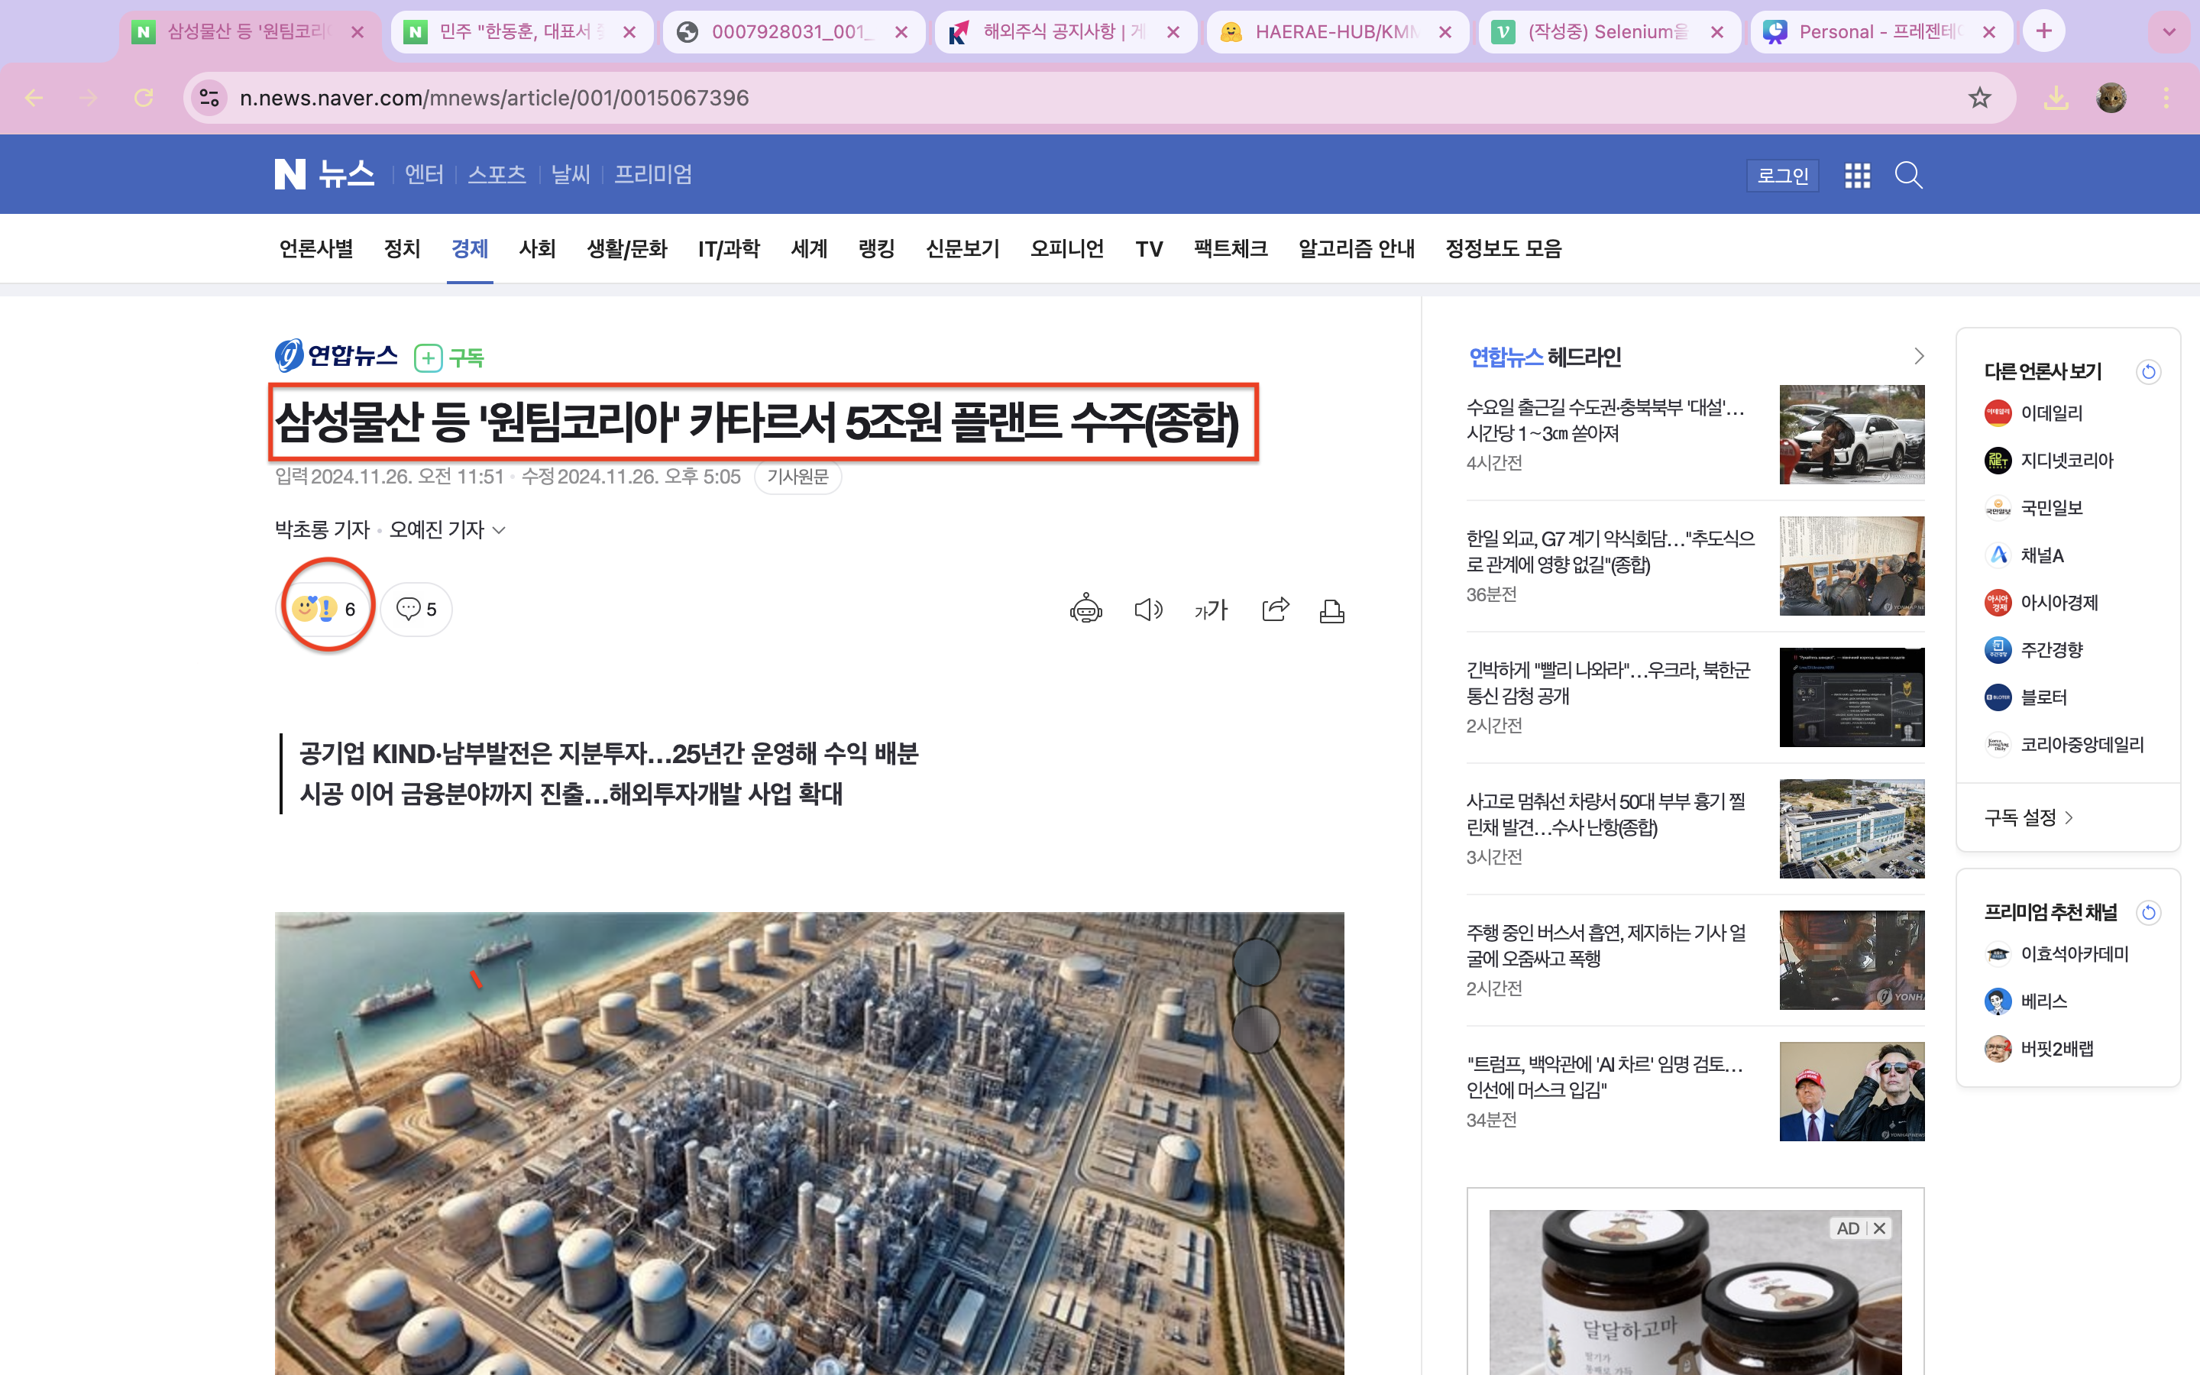This screenshot has width=2200, height=1375.
Task: Click the plant aerial article image
Action: click(809, 1143)
